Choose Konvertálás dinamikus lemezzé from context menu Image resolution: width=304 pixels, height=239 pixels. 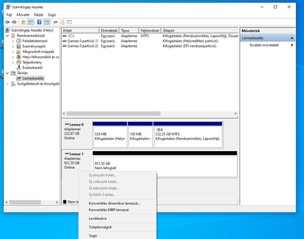point(115,204)
